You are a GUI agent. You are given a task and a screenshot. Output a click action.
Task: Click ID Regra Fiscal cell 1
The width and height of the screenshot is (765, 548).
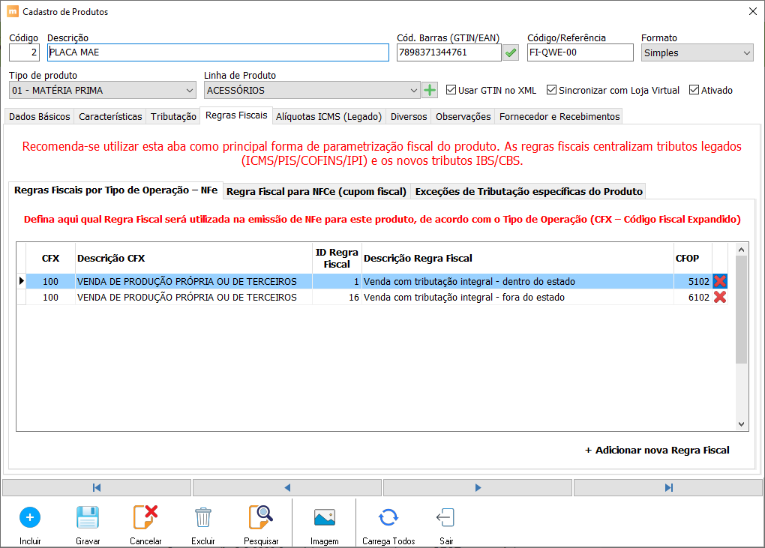pos(337,281)
